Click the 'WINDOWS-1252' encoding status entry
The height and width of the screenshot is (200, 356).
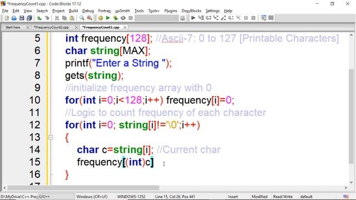coord(131,197)
